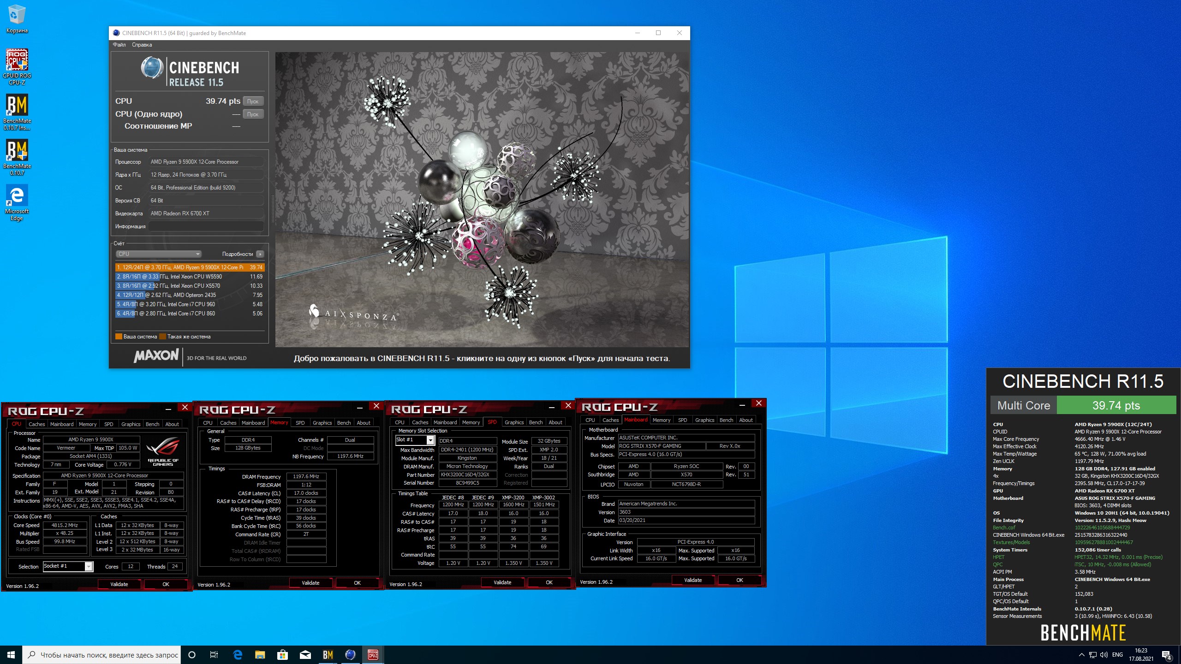
Task: Open the CPU ranking dropdown in Cinebench
Action: (159, 254)
